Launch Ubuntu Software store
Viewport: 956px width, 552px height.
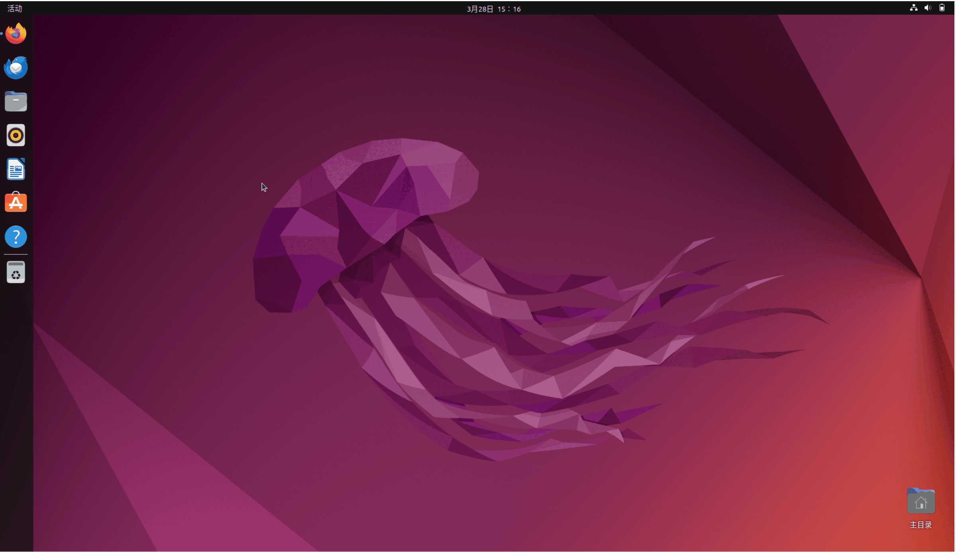pyautogui.click(x=16, y=203)
